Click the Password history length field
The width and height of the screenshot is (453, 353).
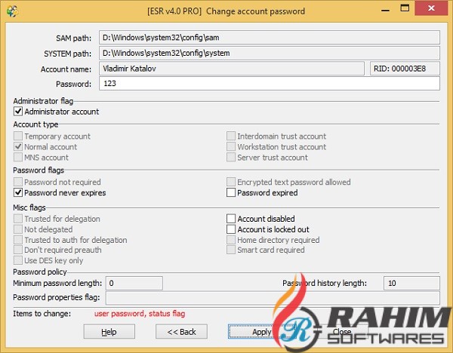[x=411, y=283]
